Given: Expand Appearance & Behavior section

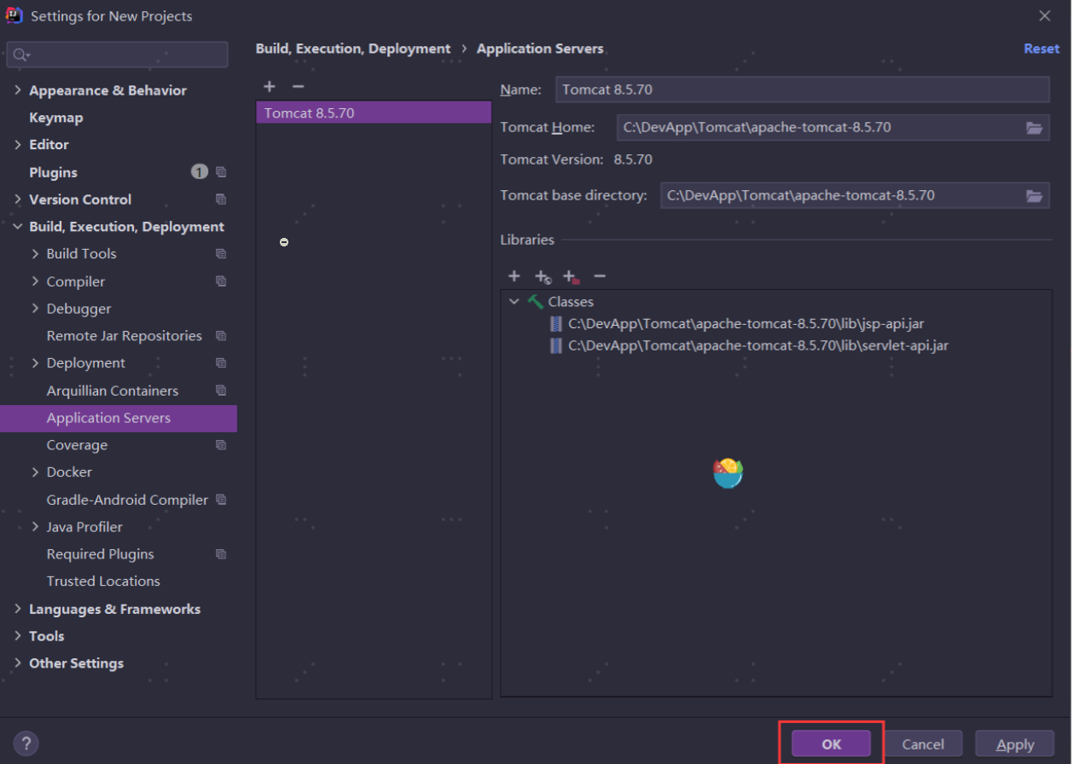Looking at the screenshot, I should (x=18, y=90).
